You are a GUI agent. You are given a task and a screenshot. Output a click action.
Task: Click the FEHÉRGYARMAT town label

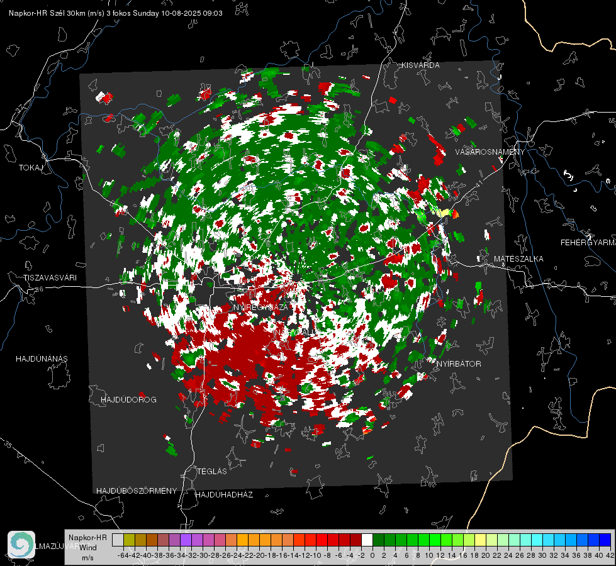(588, 243)
